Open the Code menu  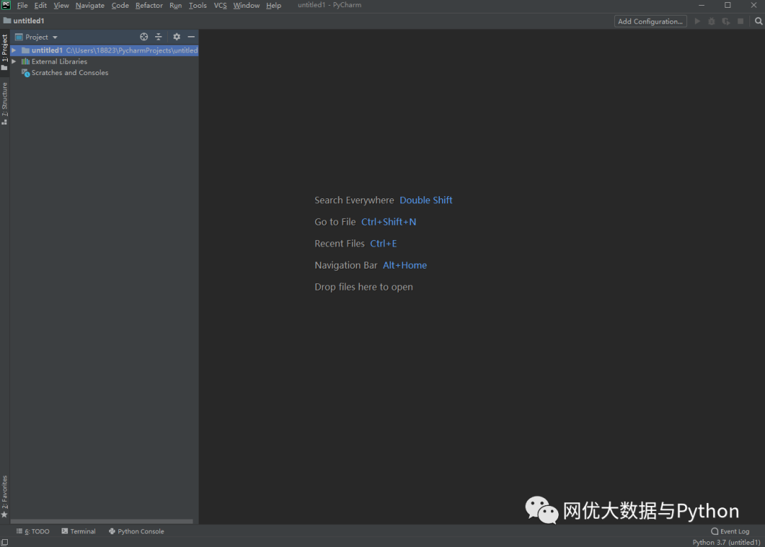pyautogui.click(x=120, y=6)
